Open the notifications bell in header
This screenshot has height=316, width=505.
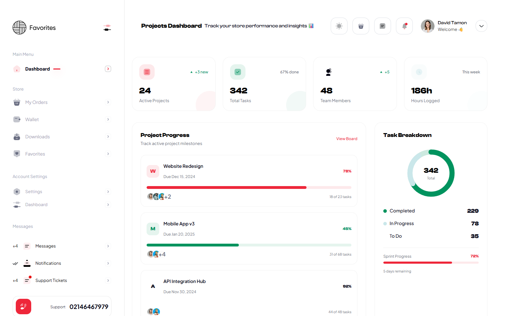[404, 26]
